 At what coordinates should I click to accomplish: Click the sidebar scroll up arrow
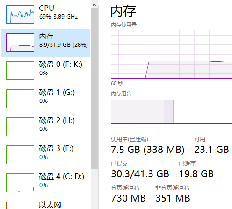click(94, 5)
